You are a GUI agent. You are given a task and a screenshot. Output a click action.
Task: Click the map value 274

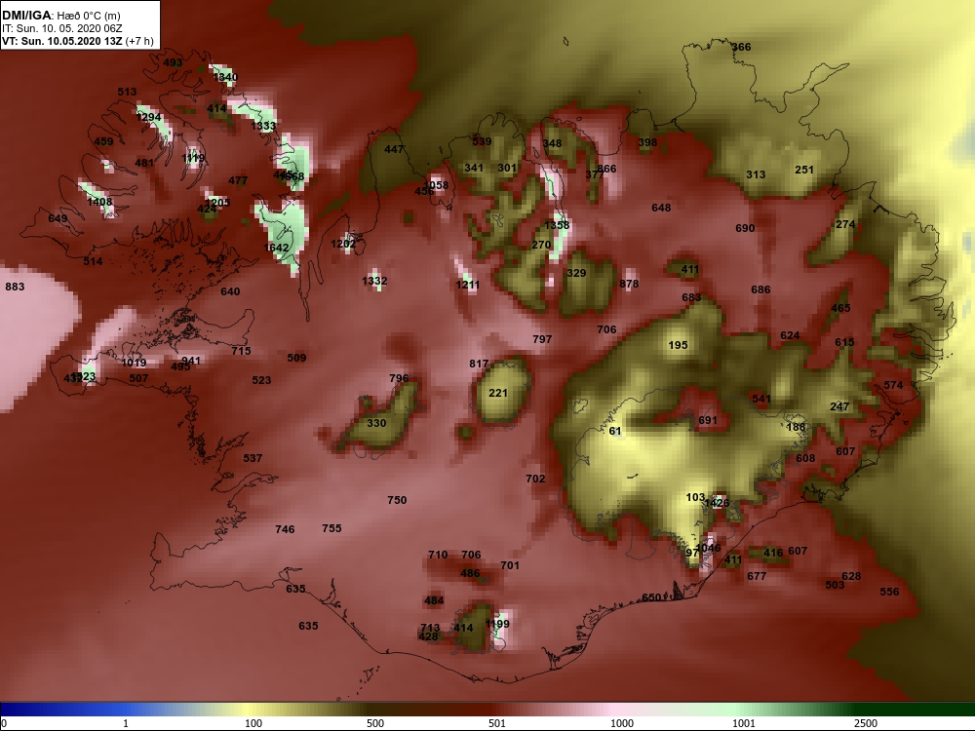click(x=845, y=224)
